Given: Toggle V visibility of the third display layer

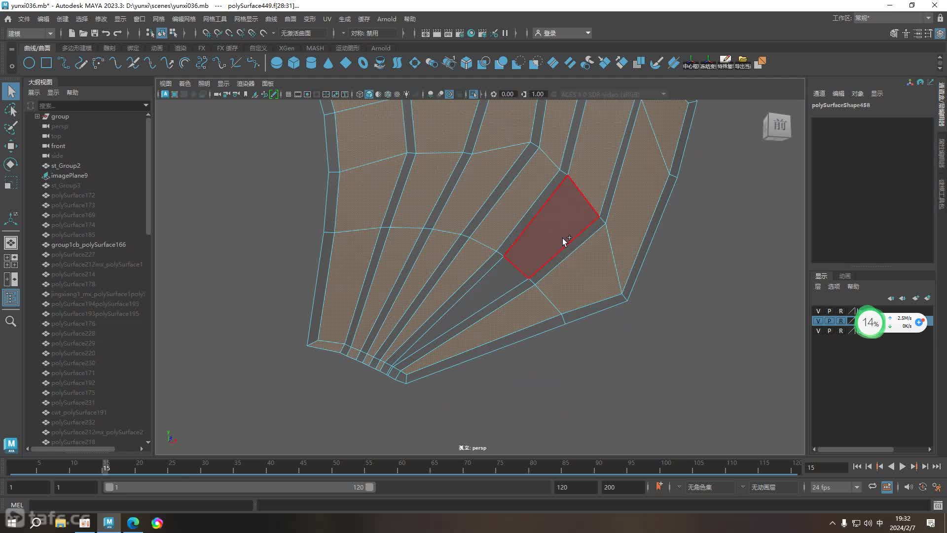Looking at the screenshot, I should (818, 331).
